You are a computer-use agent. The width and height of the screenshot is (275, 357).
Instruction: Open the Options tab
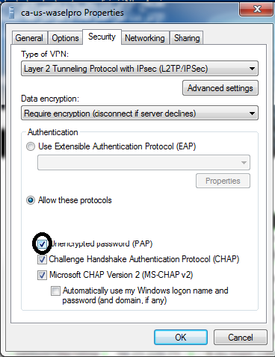pos(65,38)
